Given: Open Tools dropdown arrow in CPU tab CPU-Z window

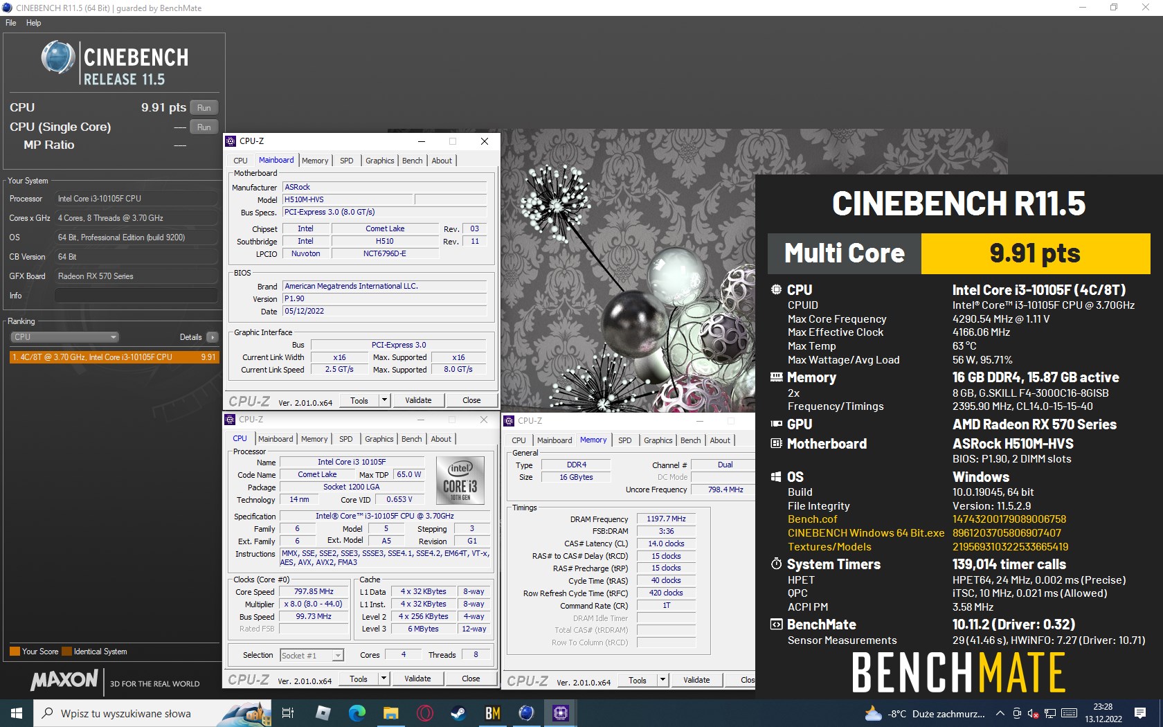Looking at the screenshot, I should pyautogui.click(x=384, y=679).
